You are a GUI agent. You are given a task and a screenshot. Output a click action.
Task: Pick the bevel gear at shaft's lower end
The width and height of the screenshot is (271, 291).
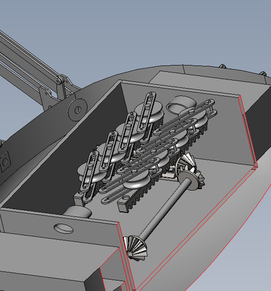135,248
